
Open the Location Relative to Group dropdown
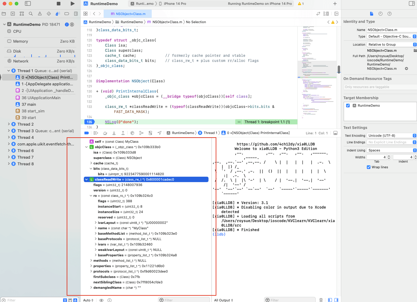(x=392, y=44)
